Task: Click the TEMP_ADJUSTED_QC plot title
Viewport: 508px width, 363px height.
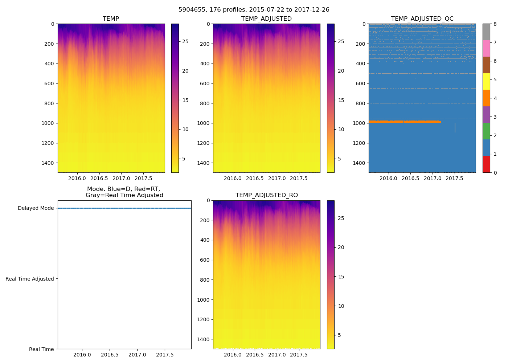Action: (422, 19)
